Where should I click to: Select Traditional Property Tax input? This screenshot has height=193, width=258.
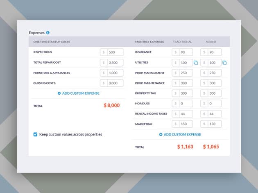(186, 93)
